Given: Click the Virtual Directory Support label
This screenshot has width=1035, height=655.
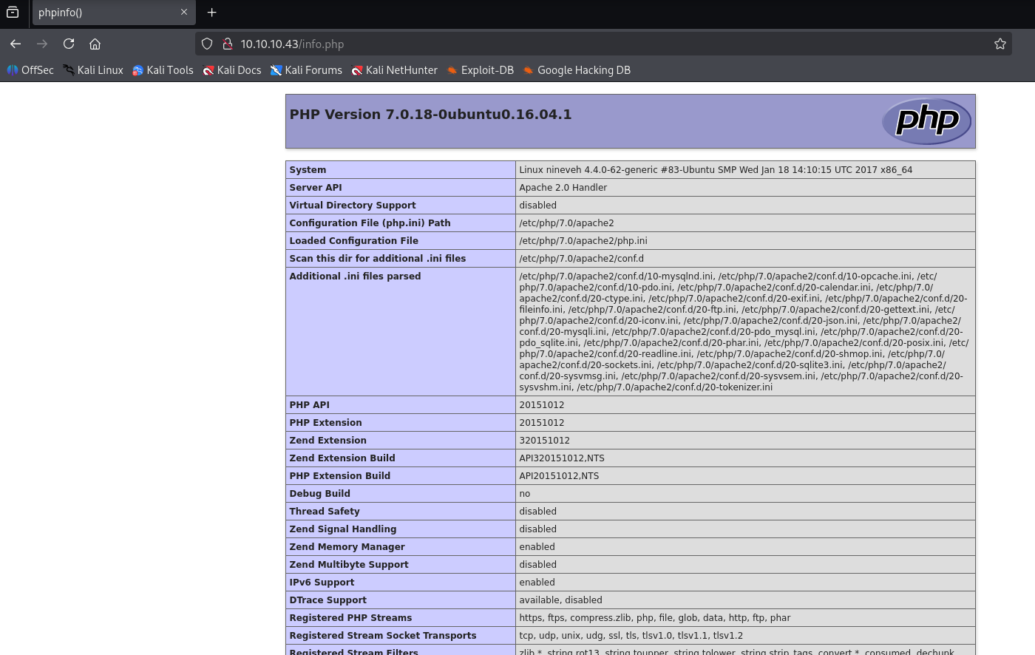Looking at the screenshot, I should (x=353, y=206).
